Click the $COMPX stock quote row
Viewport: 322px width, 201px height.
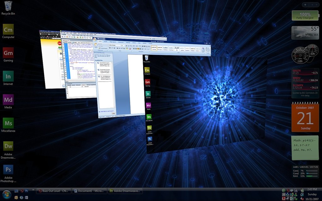pyautogui.click(x=305, y=87)
